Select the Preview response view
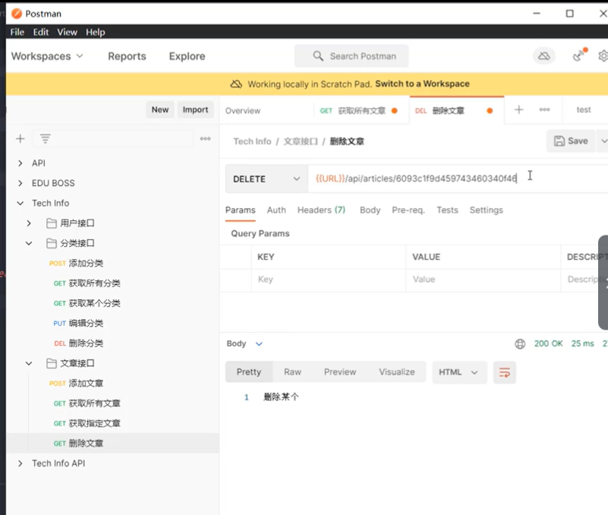The height and width of the screenshot is (515, 608). (340, 372)
